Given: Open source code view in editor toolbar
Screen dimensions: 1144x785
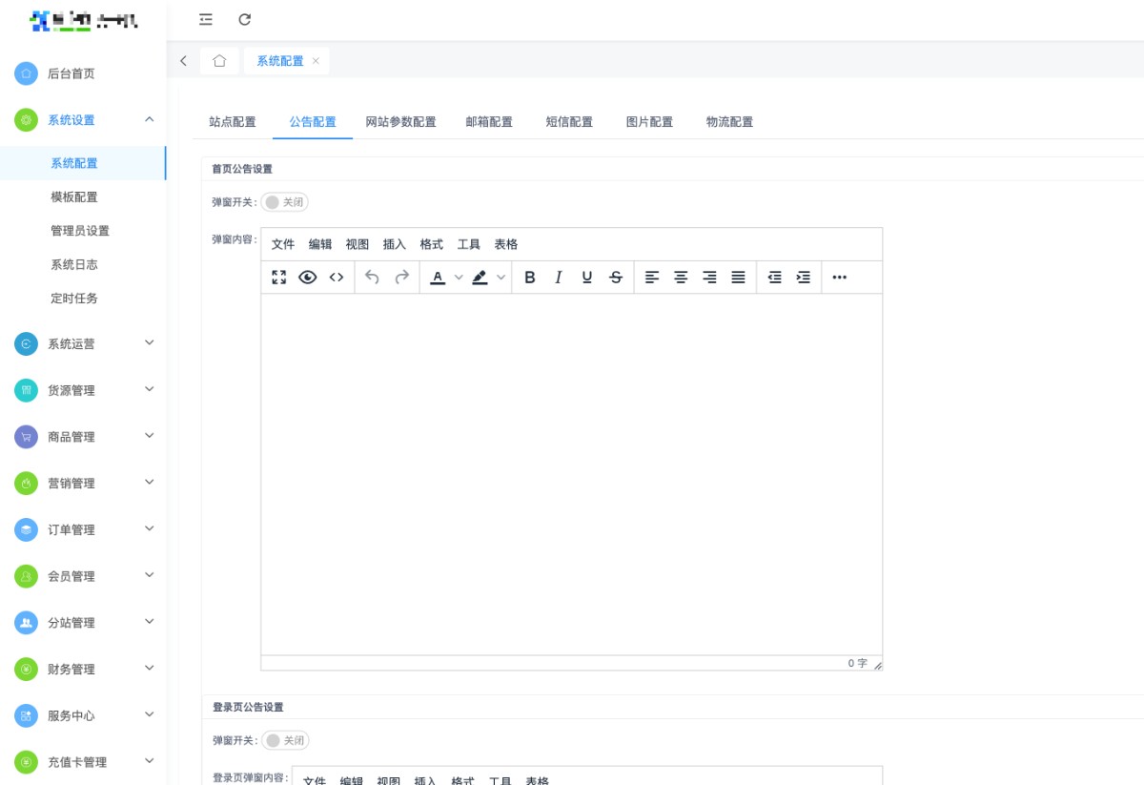Looking at the screenshot, I should point(337,278).
